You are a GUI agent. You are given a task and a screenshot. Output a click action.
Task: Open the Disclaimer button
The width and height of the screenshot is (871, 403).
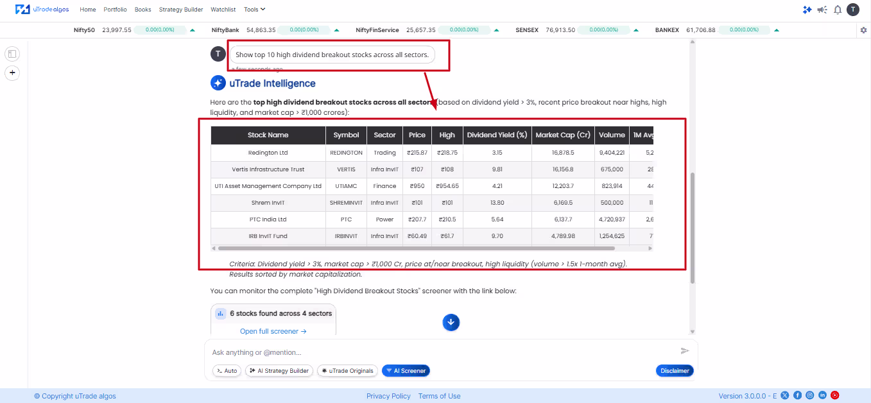click(675, 371)
